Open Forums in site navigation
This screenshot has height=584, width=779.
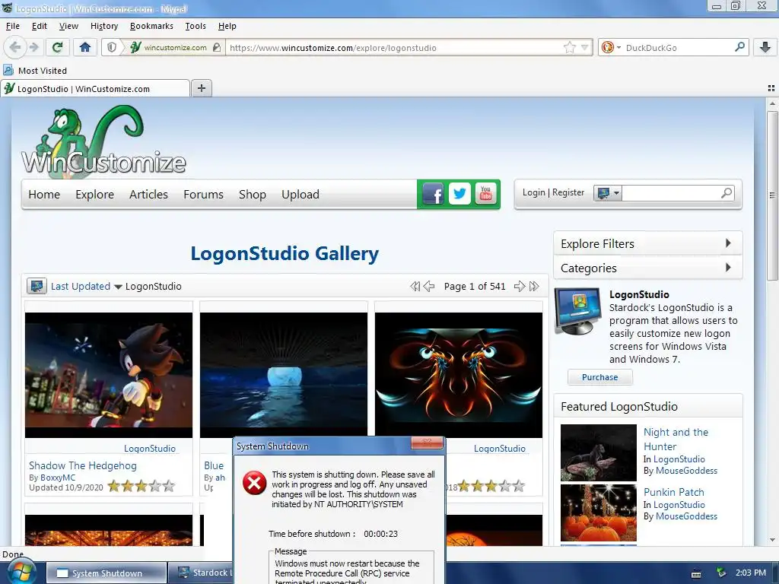[x=203, y=194]
